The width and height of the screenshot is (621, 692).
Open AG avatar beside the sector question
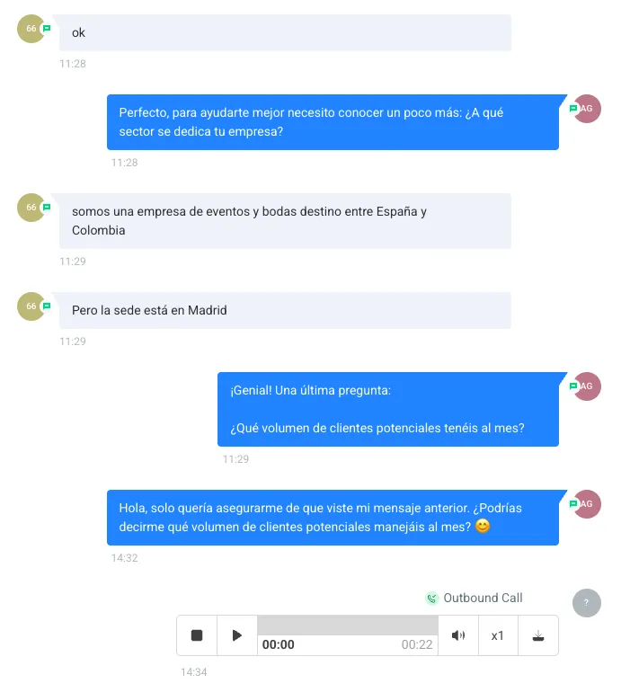tap(587, 109)
